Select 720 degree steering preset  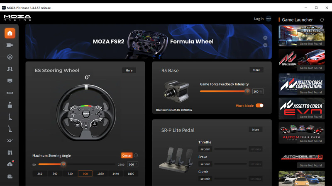[x=70, y=174]
